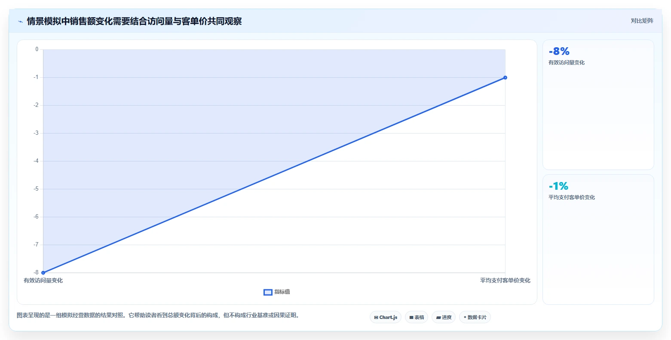Click the icon inside the 表格 tag
Viewport: 671px width, 340px height.
[x=411, y=318]
